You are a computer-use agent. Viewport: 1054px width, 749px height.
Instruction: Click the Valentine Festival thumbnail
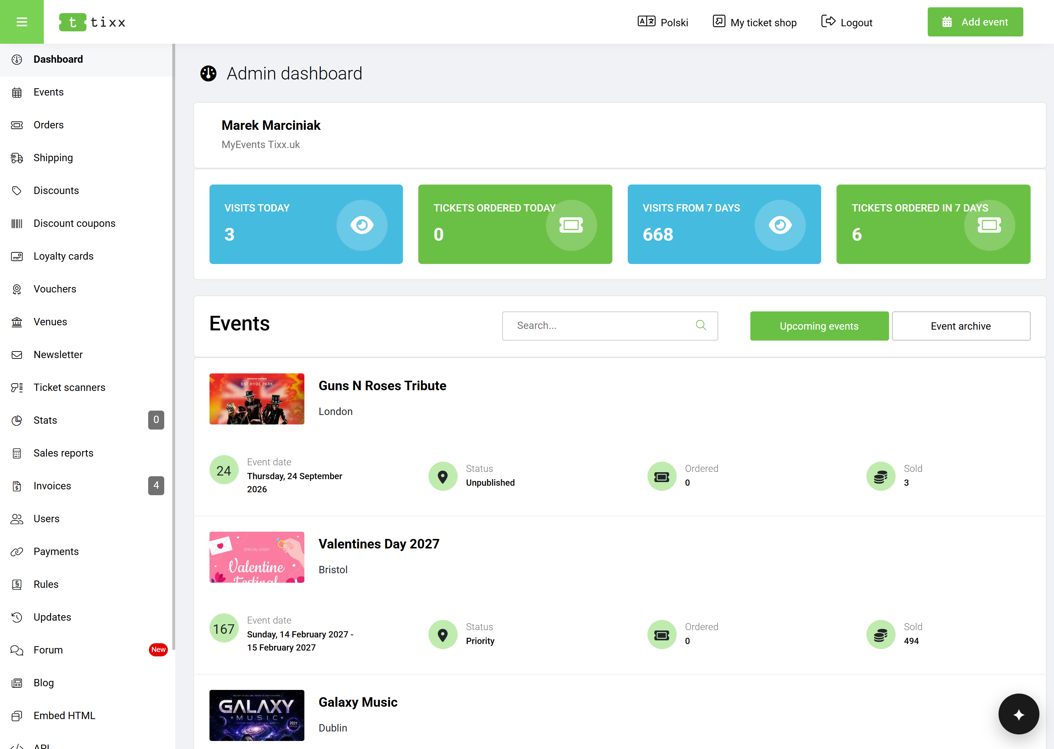point(257,557)
